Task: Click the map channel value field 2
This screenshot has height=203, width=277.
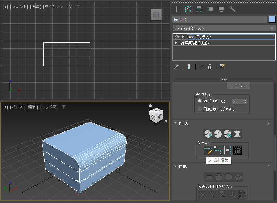Action: coord(237,101)
